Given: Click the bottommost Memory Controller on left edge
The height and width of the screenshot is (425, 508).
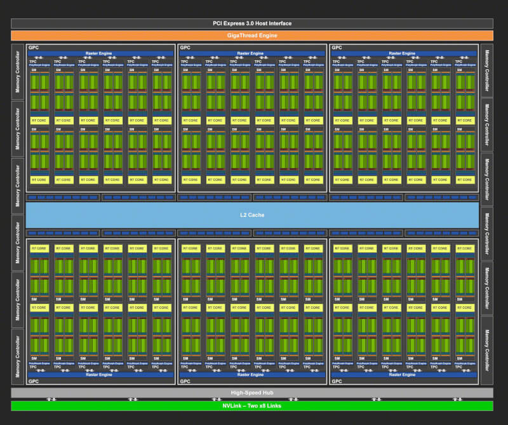Looking at the screenshot, I should click(18, 356).
